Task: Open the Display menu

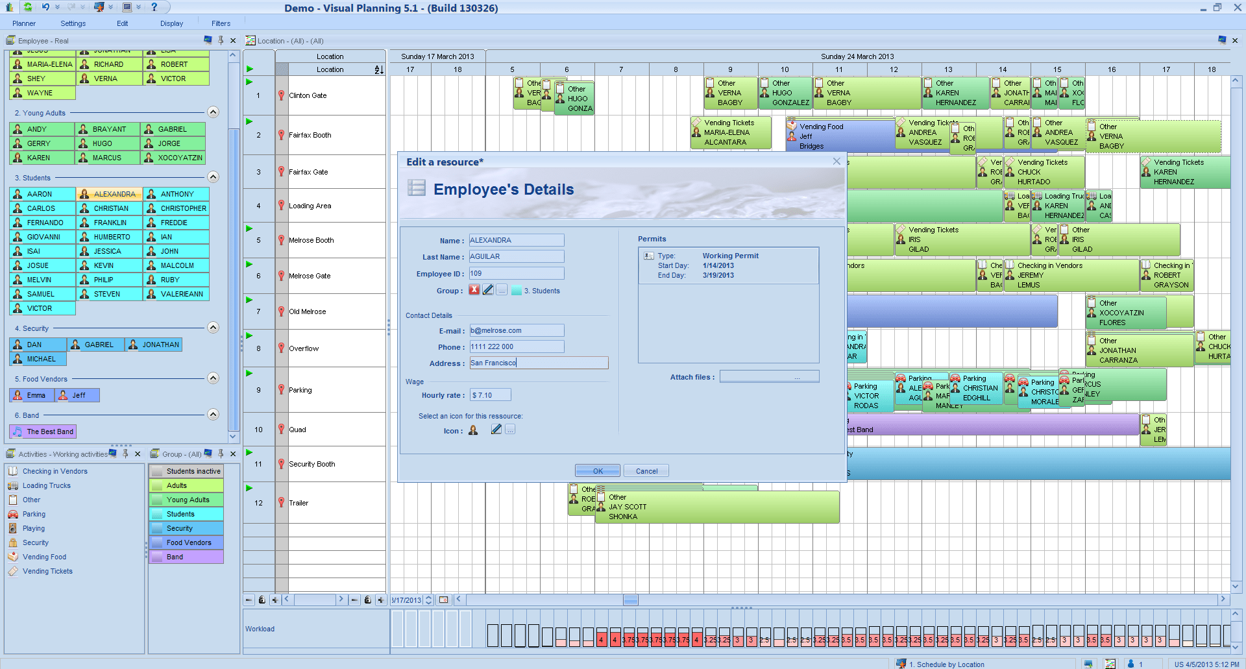Action: (171, 23)
